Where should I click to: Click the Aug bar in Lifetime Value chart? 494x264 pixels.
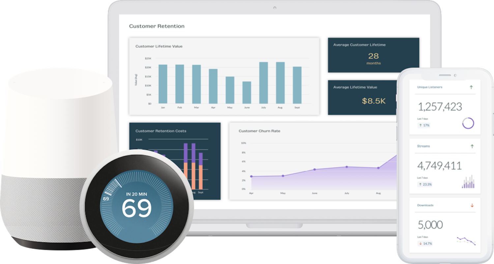[280, 83]
